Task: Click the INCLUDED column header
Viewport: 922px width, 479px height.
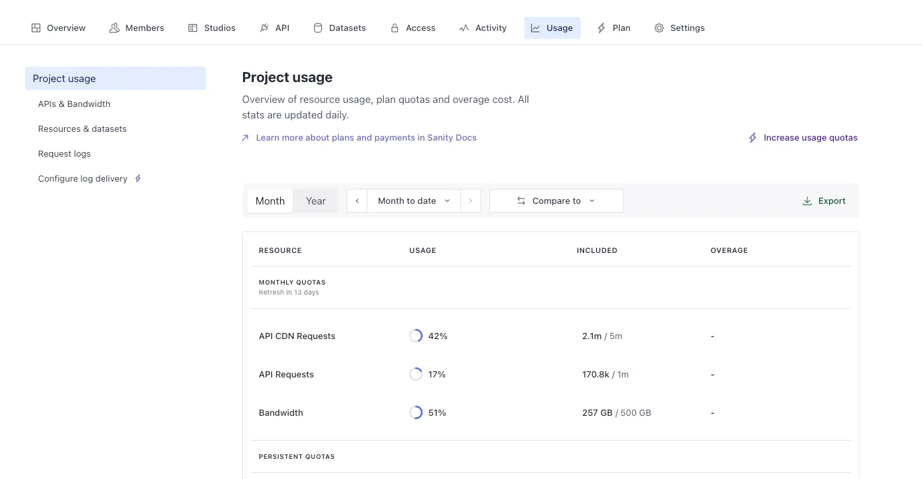Action: 597,250
